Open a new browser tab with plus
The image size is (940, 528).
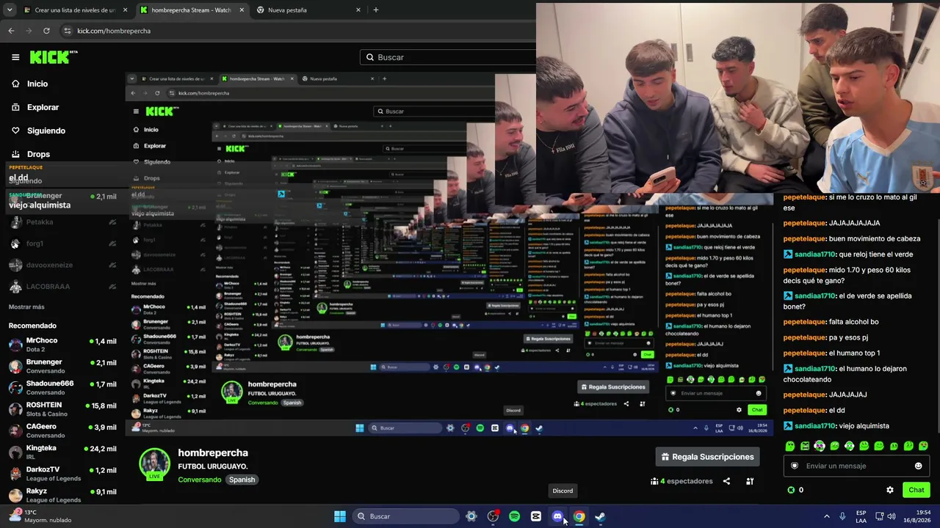[x=376, y=10]
